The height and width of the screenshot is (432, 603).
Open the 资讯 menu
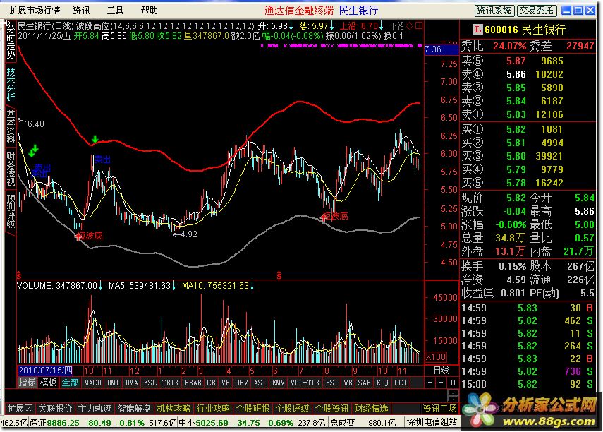point(81,11)
